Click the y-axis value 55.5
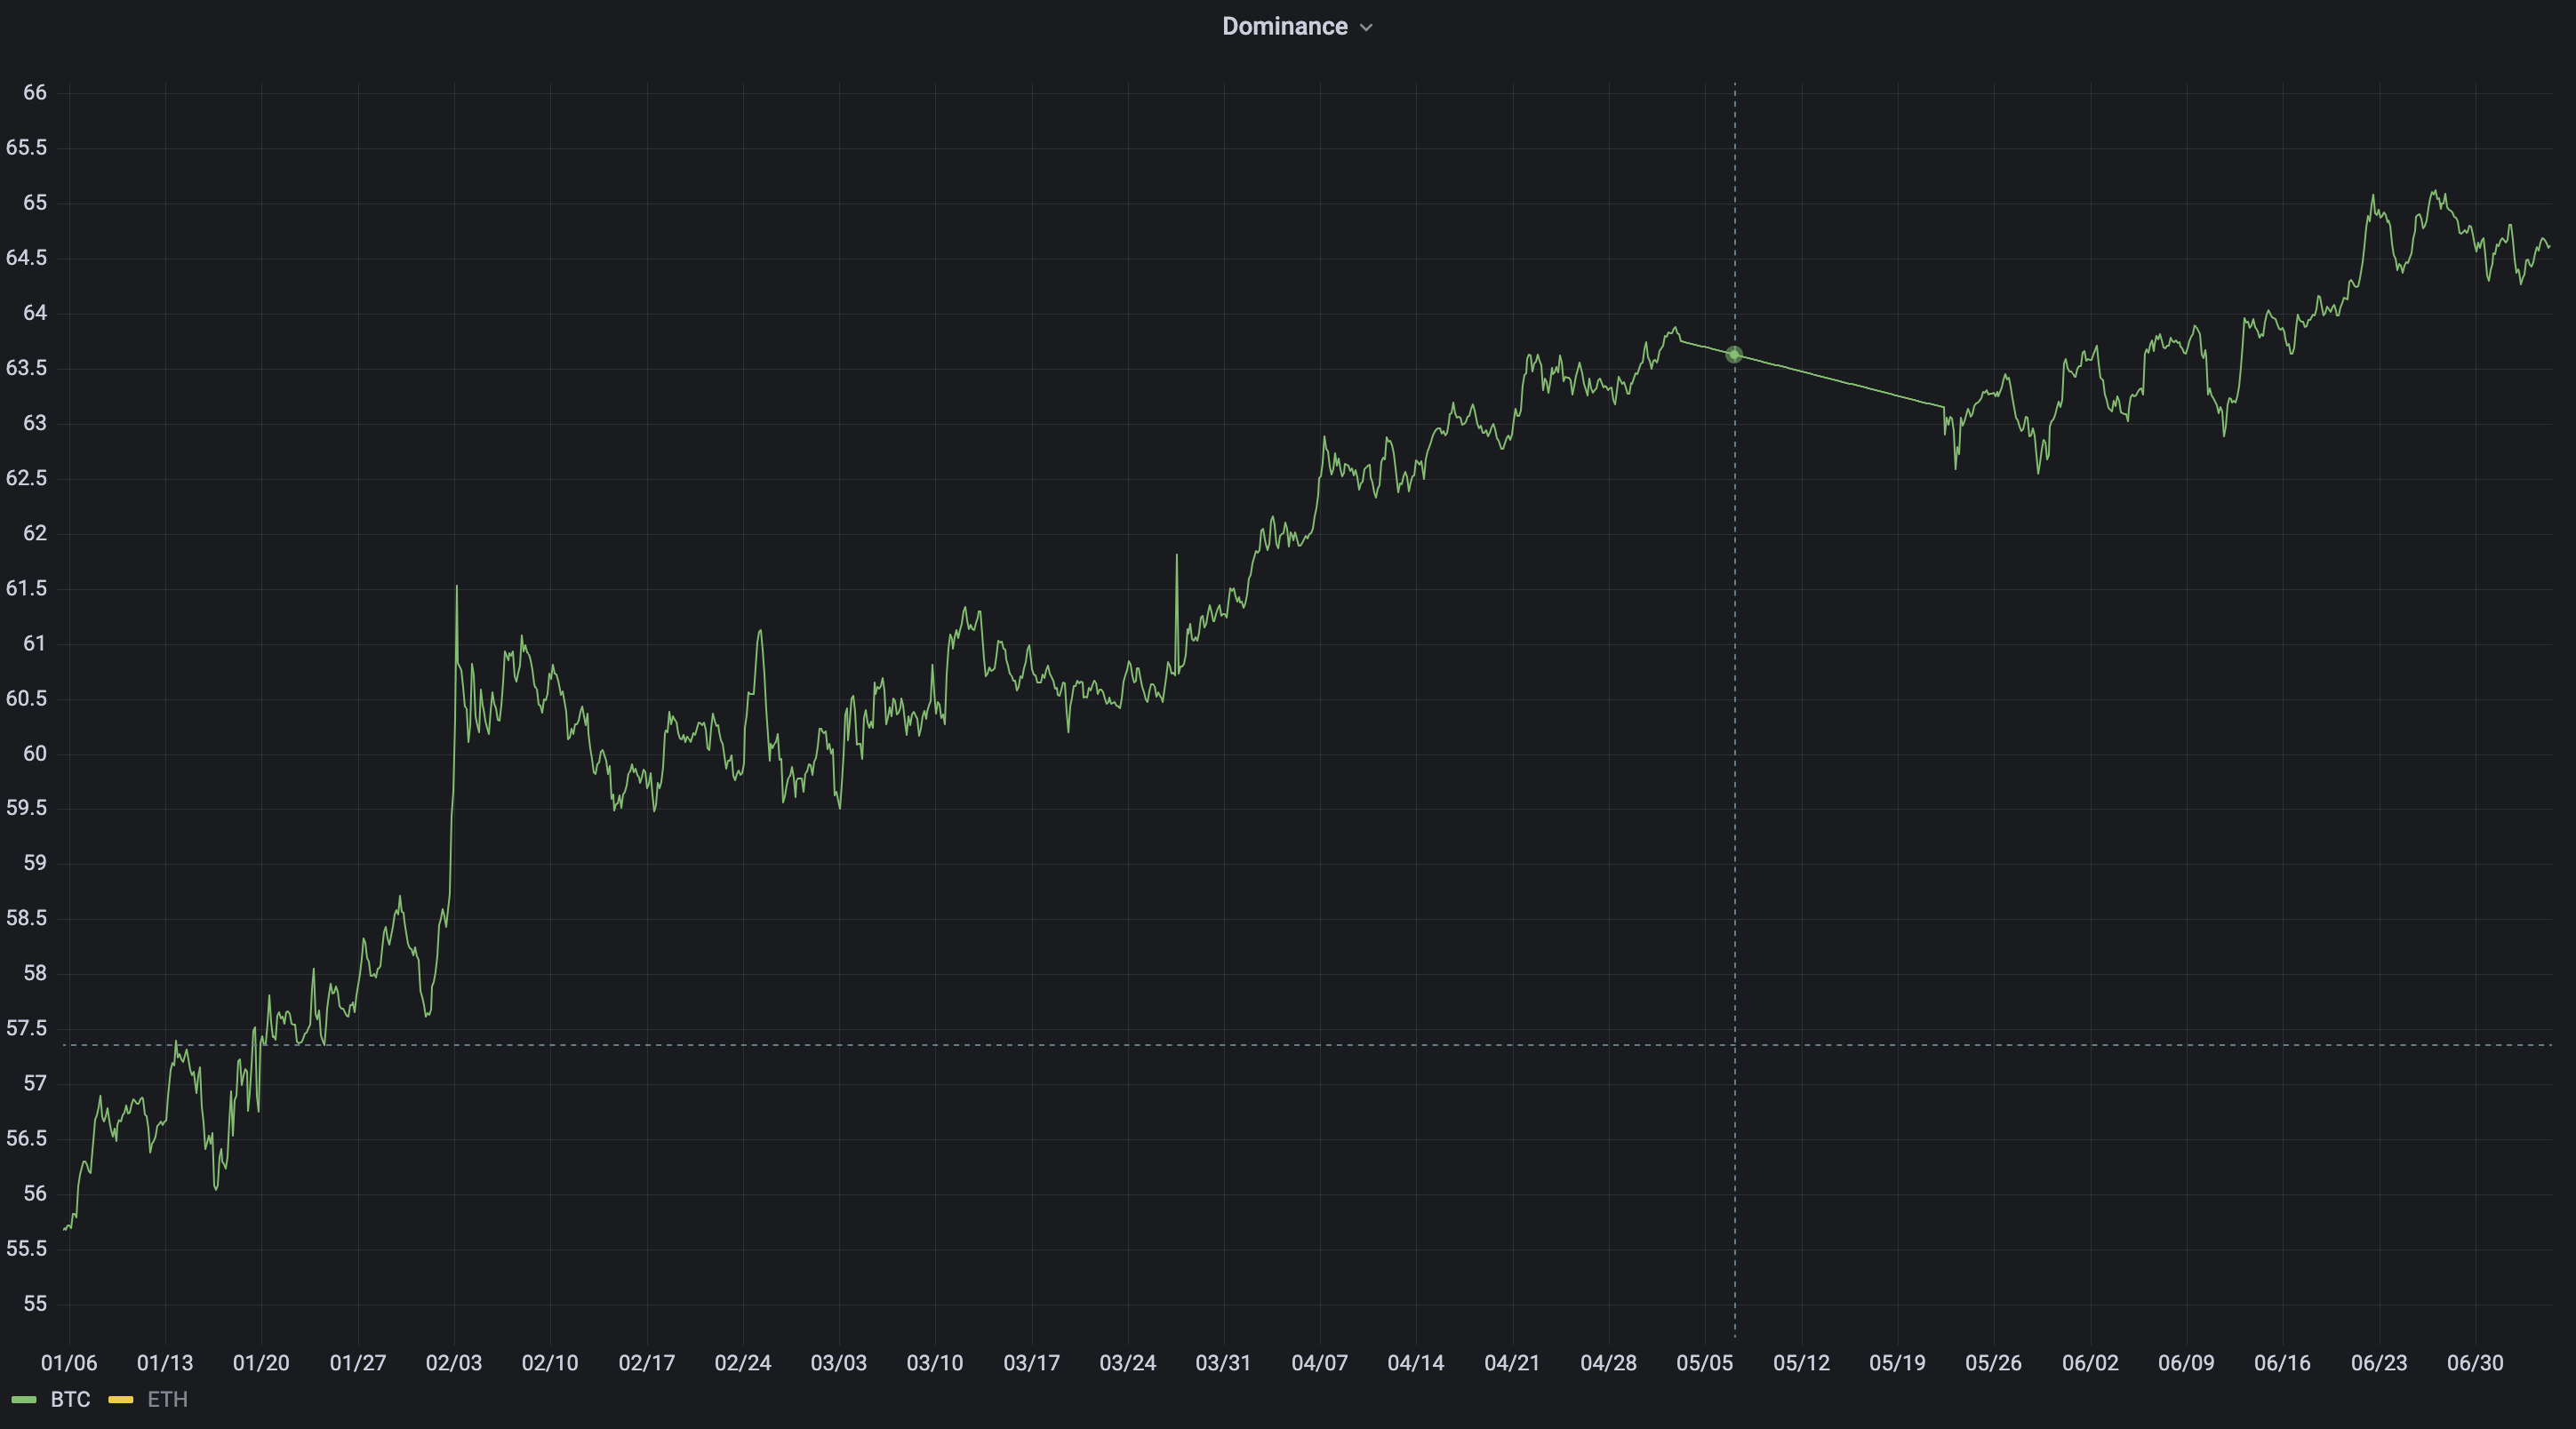Screen dimensions: 2576x1429 [x=27, y=1249]
